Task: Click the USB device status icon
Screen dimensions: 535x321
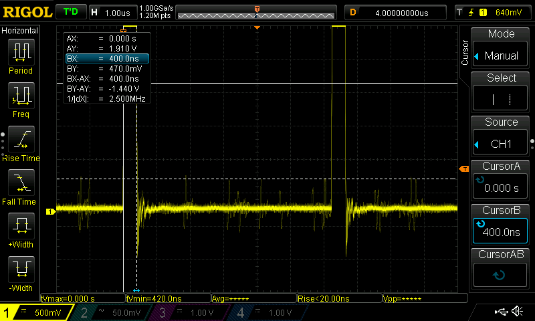Action: pos(502,312)
